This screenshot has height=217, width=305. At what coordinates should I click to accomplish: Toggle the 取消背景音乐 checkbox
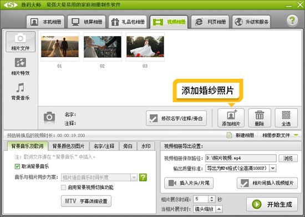coord(17,166)
